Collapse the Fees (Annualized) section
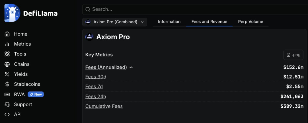Image resolution: width=308 pixels, height=123 pixels. click(131, 67)
